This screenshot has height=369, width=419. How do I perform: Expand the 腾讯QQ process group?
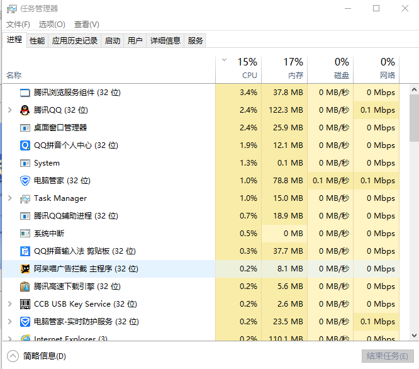click(10, 110)
